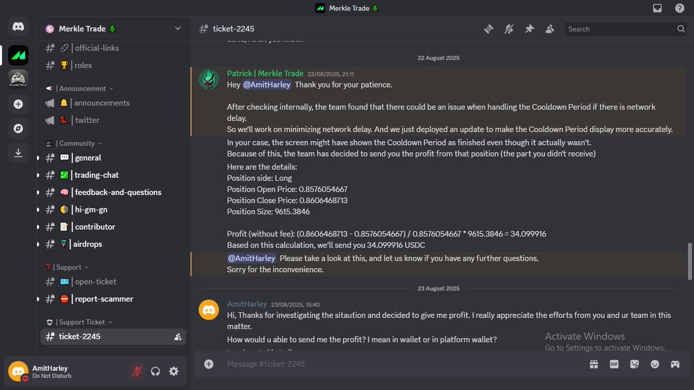Open the sticker picker
This screenshot has width=694, height=390.
(634, 364)
